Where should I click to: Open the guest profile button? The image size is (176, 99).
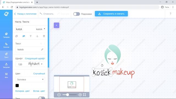tap(166, 7)
